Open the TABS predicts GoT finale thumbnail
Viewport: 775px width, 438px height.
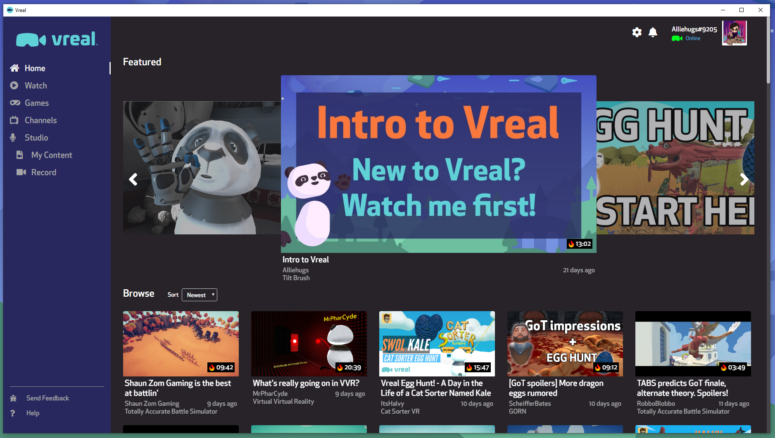click(693, 344)
